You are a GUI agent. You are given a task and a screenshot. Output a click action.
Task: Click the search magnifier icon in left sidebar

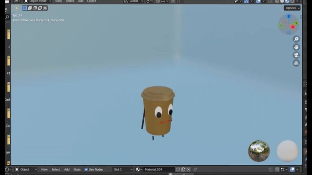point(7,17)
